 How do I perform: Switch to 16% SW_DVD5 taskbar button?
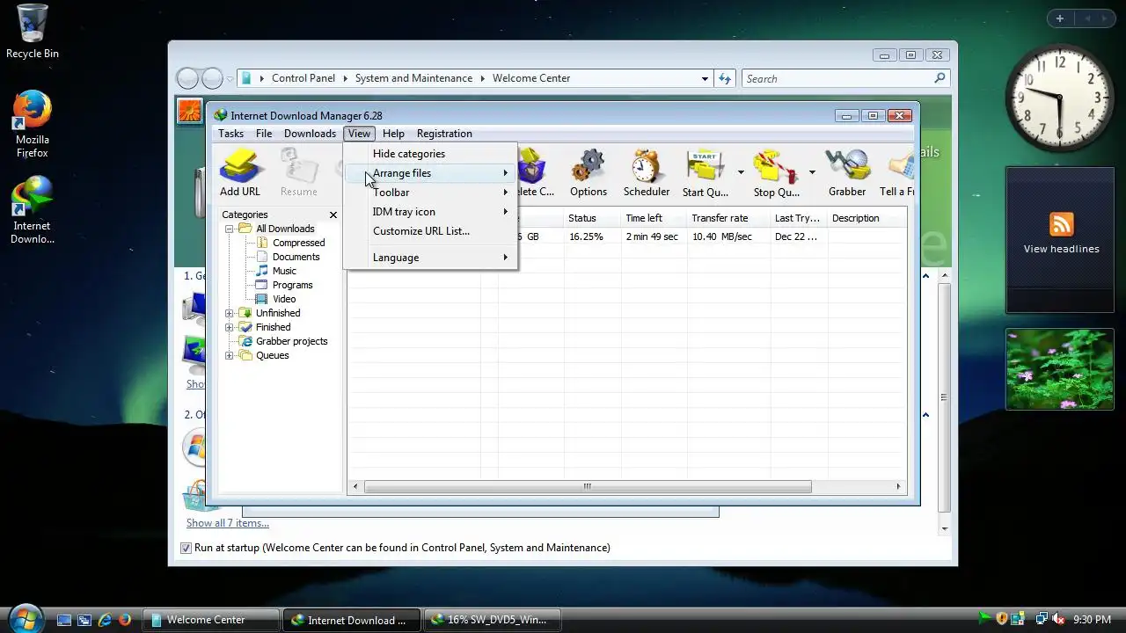click(x=494, y=620)
